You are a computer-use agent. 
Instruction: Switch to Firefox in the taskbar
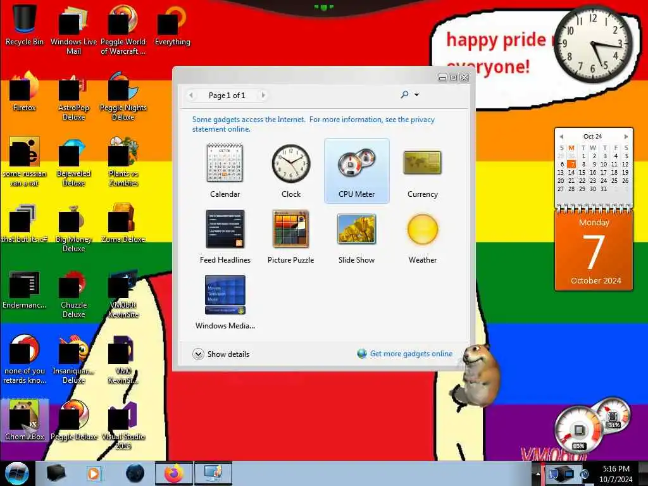point(173,473)
